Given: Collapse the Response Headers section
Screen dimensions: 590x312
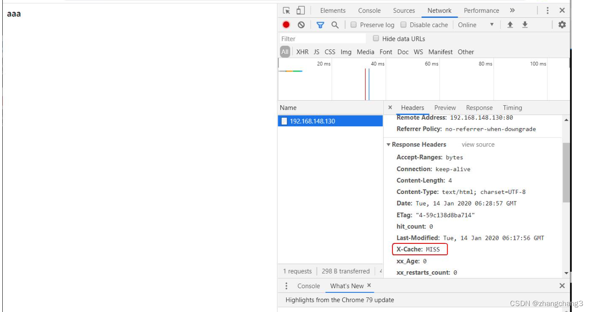Looking at the screenshot, I should [388, 145].
